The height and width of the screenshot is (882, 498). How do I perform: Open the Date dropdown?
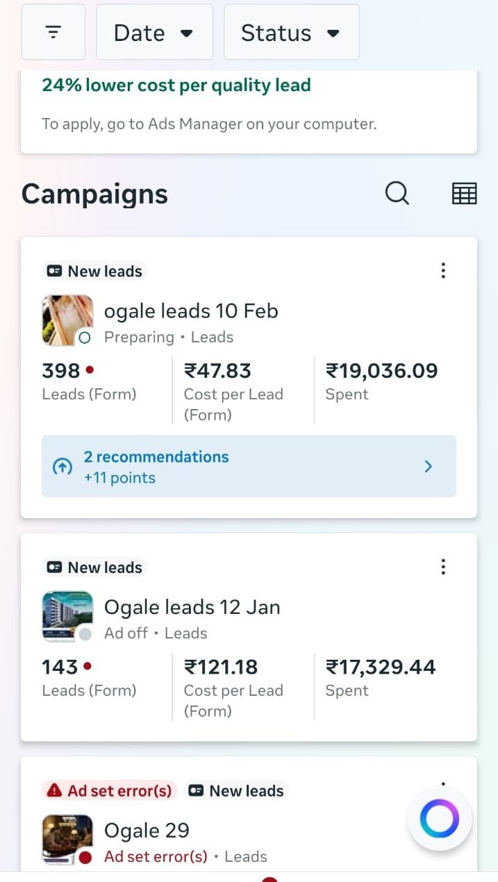pyautogui.click(x=153, y=33)
